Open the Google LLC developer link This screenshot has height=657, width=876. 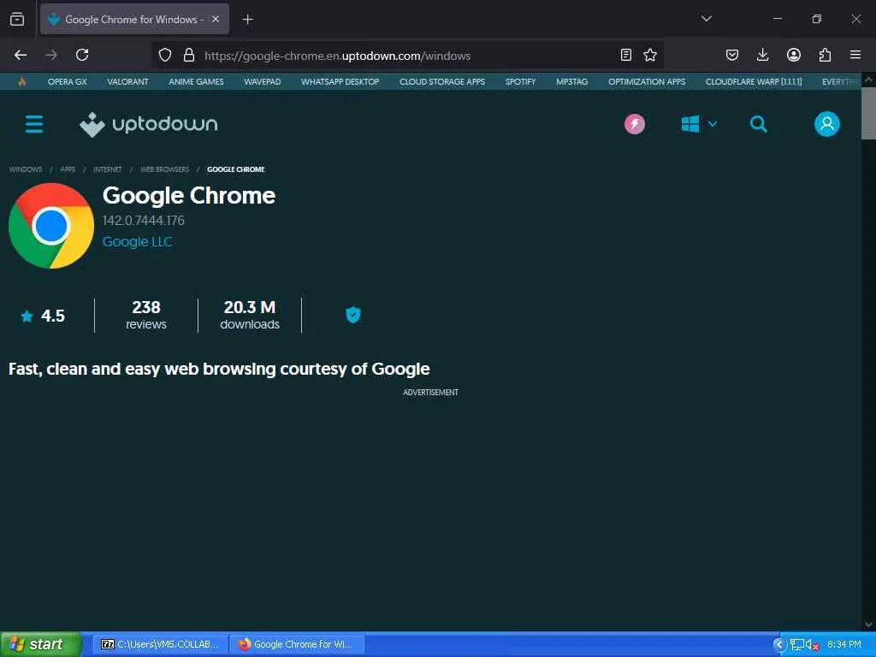click(138, 242)
